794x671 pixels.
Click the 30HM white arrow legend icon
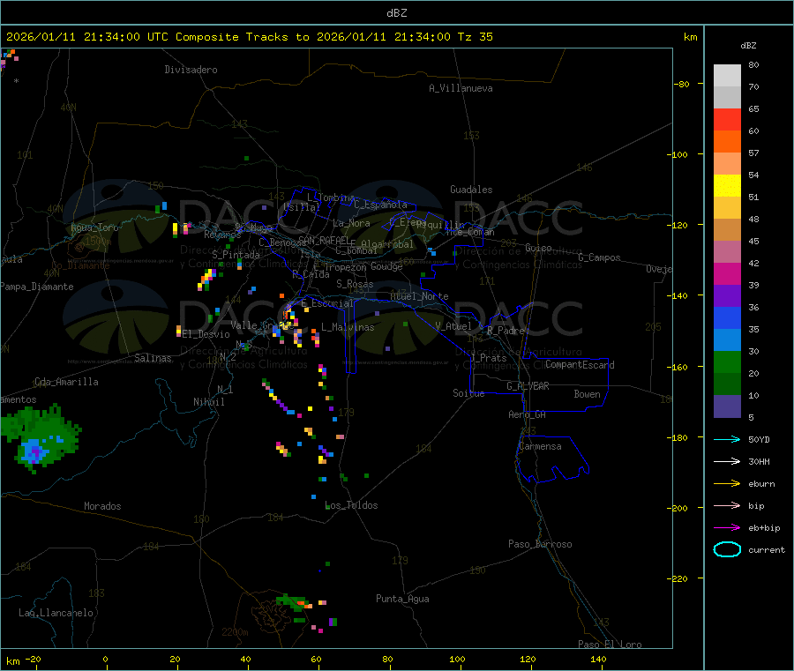[x=727, y=461]
